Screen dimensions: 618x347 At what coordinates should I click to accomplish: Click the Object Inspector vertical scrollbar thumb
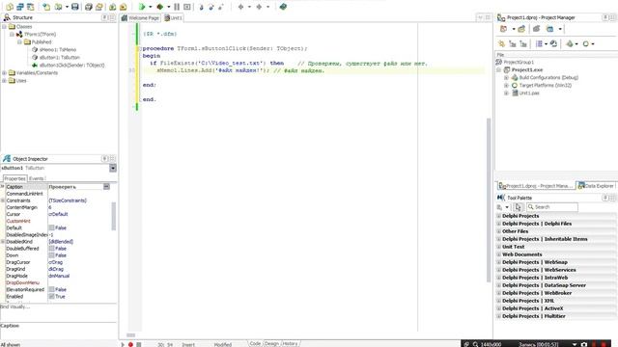[x=114, y=216]
